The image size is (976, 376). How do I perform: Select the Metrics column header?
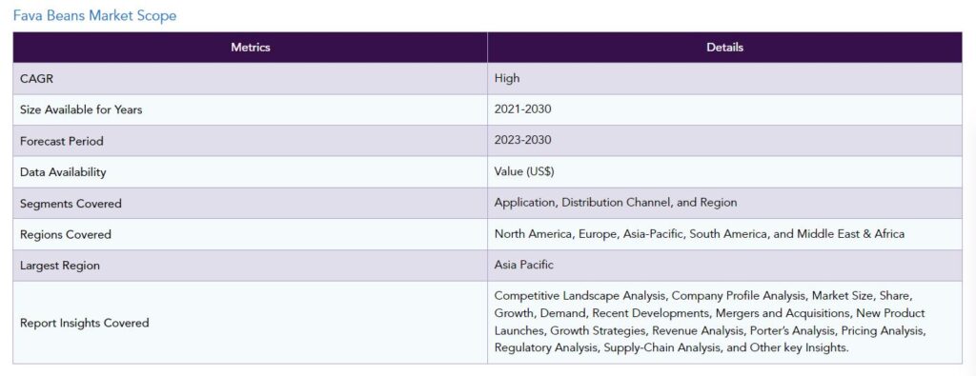(251, 48)
